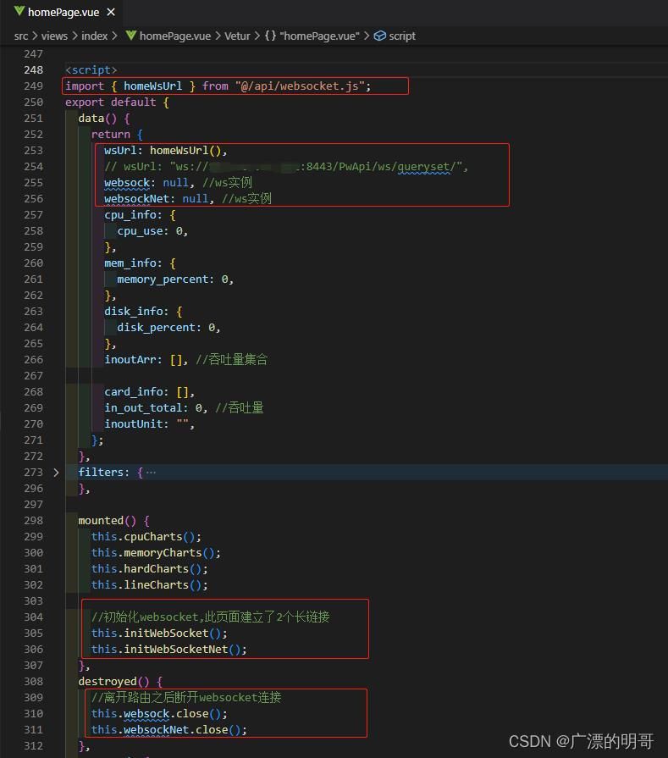668x758 pixels.
Task: Click the "@/api/websocket.js" import path
Action: pyautogui.click(x=302, y=86)
